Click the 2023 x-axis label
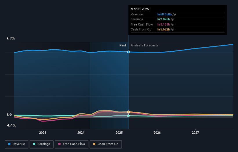The width and height of the screenshot is (238, 152). 43,133
